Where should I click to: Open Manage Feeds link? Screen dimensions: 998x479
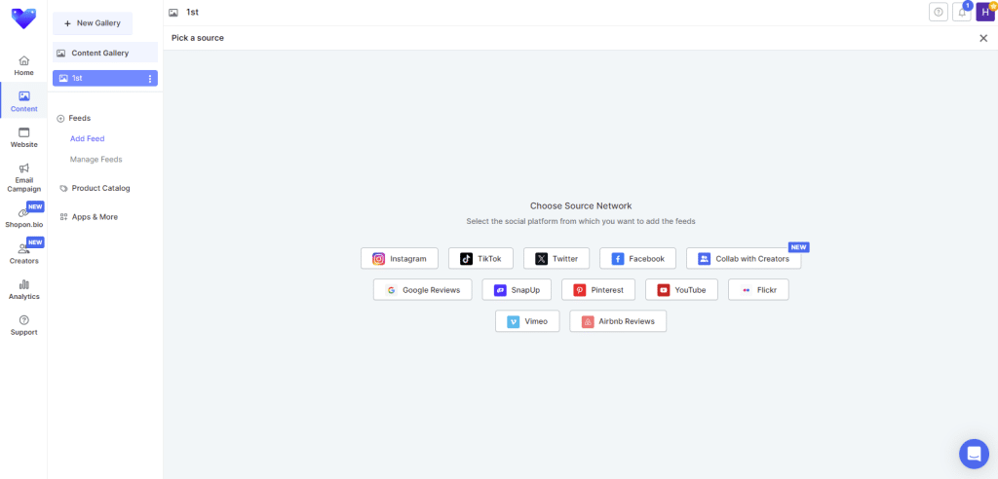click(96, 159)
